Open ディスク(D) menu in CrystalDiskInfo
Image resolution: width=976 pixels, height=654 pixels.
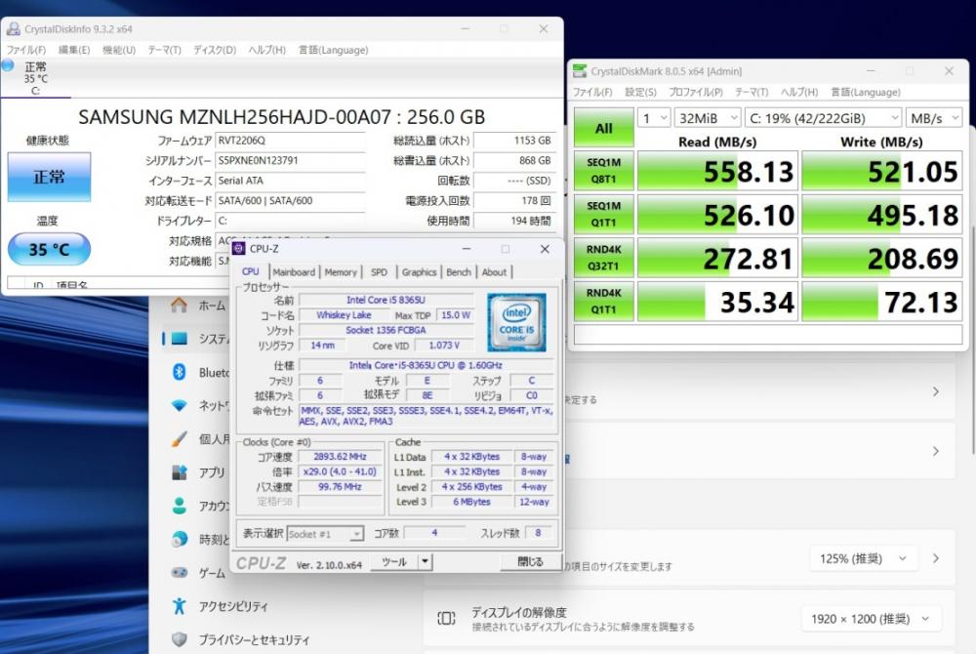tap(215, 50)
